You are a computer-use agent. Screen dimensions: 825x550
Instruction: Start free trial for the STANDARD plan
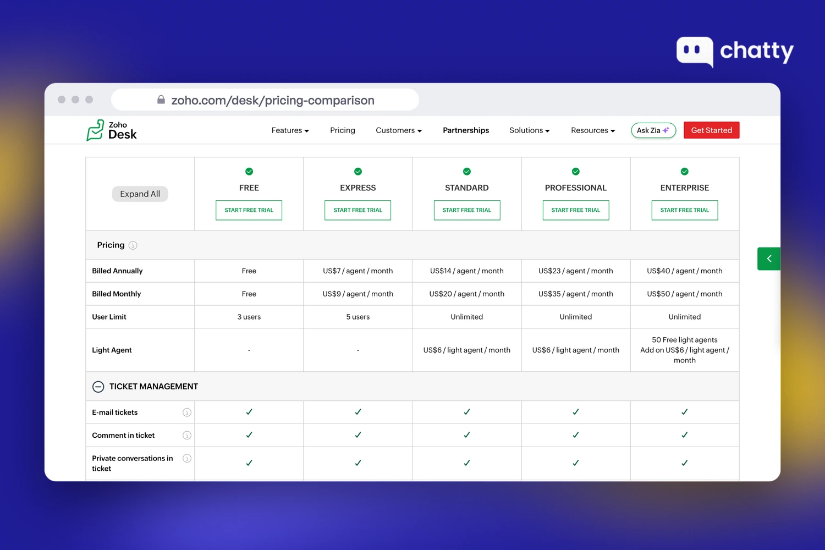[467, 210]
